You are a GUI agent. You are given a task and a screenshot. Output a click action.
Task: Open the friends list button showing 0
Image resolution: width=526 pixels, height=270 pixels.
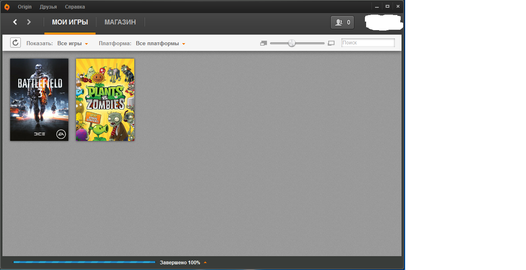point(342,22)
